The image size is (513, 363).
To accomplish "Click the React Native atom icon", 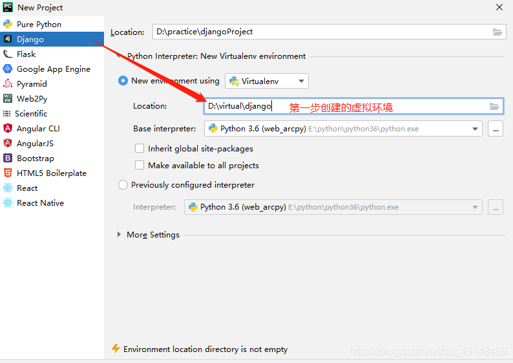I will 8,203.
